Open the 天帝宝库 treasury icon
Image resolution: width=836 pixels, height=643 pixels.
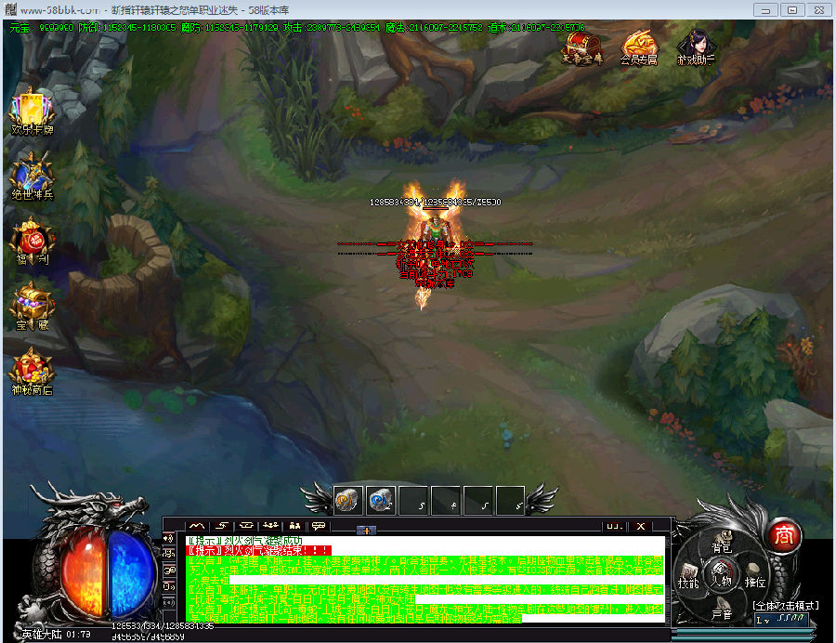click(582, 48)
